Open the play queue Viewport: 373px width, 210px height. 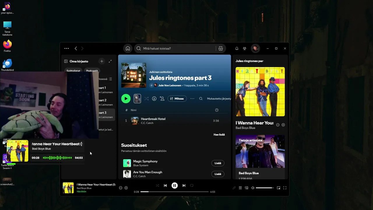(x=240, y=188)
